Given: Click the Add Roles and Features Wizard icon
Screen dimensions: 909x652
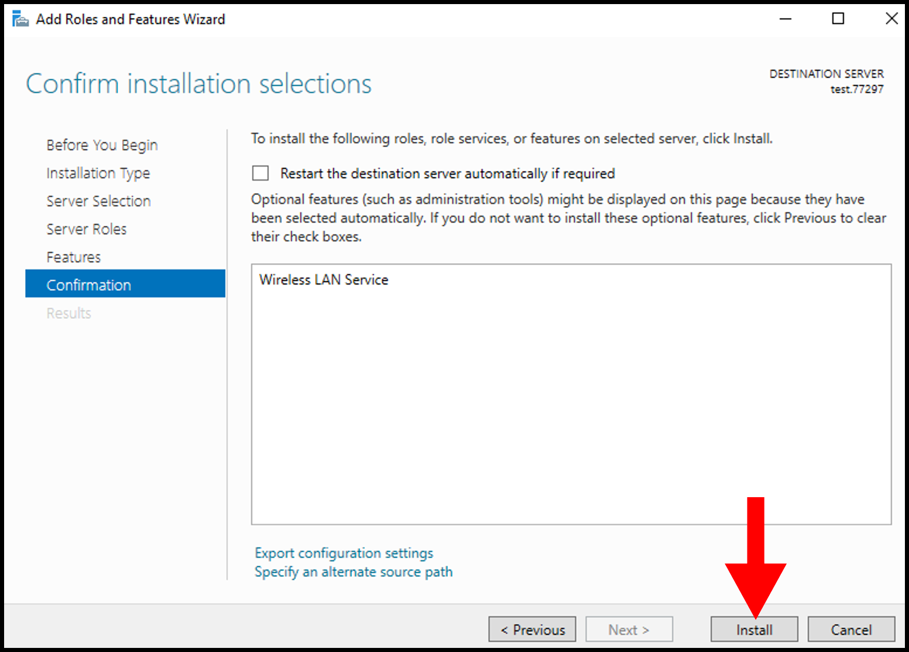Looking at the screenshot, I should pyautogui.click(x=19, y=18).
